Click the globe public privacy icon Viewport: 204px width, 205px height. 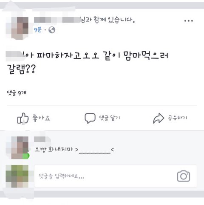[52, 30]
